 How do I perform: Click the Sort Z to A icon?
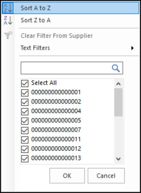8,20
